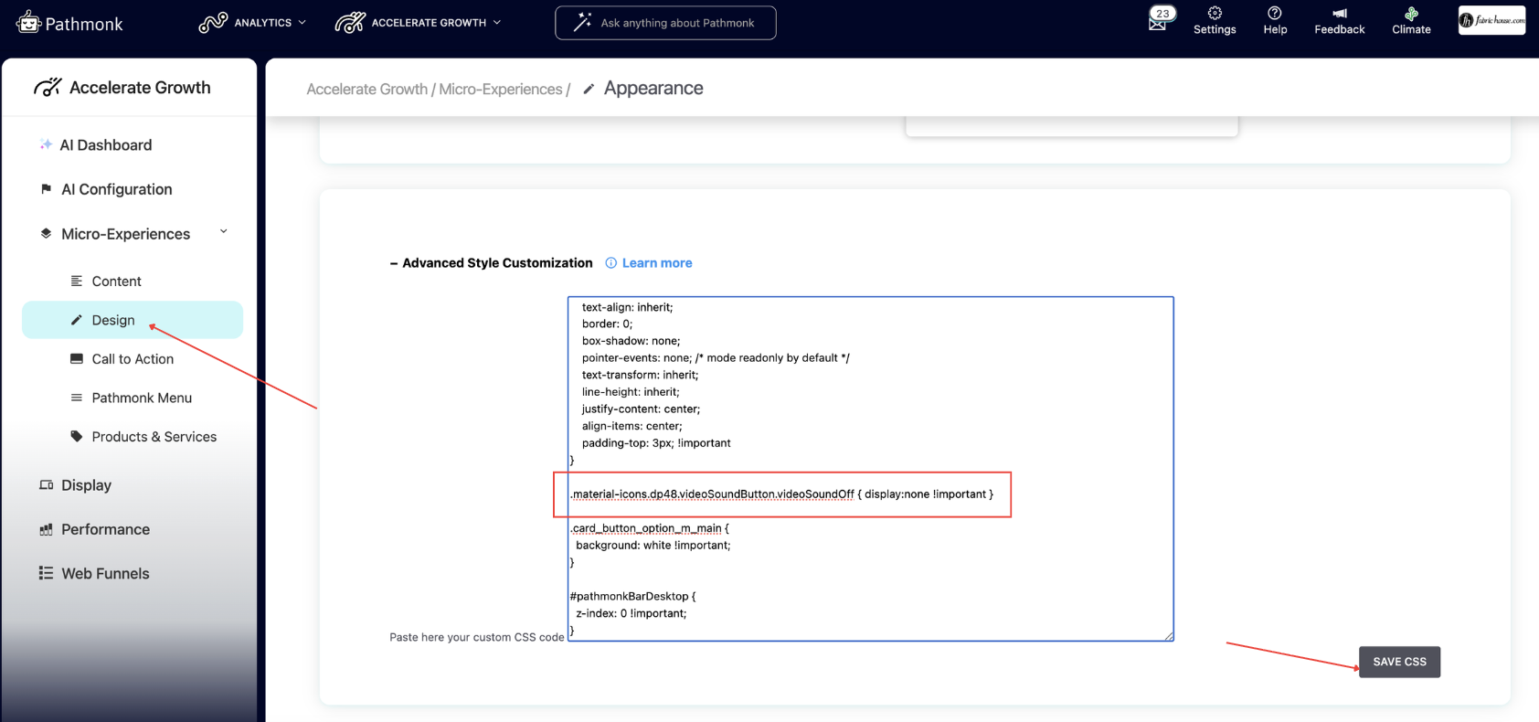Click the 'text-transform: inherit;' CSS line
This screenshot has height=722, width=1539.
pyautogui.click(x=640, y=375)
